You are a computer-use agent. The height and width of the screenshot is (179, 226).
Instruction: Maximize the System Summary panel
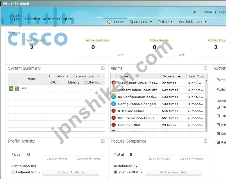pyautogui.click(x=103, y=68)
